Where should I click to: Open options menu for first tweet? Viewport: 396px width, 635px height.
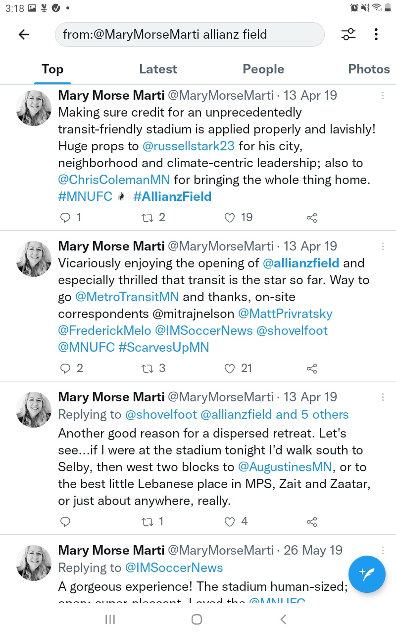383,96
